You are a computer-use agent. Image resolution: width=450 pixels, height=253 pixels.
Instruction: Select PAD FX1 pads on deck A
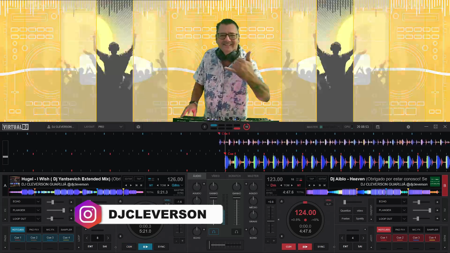34,230
